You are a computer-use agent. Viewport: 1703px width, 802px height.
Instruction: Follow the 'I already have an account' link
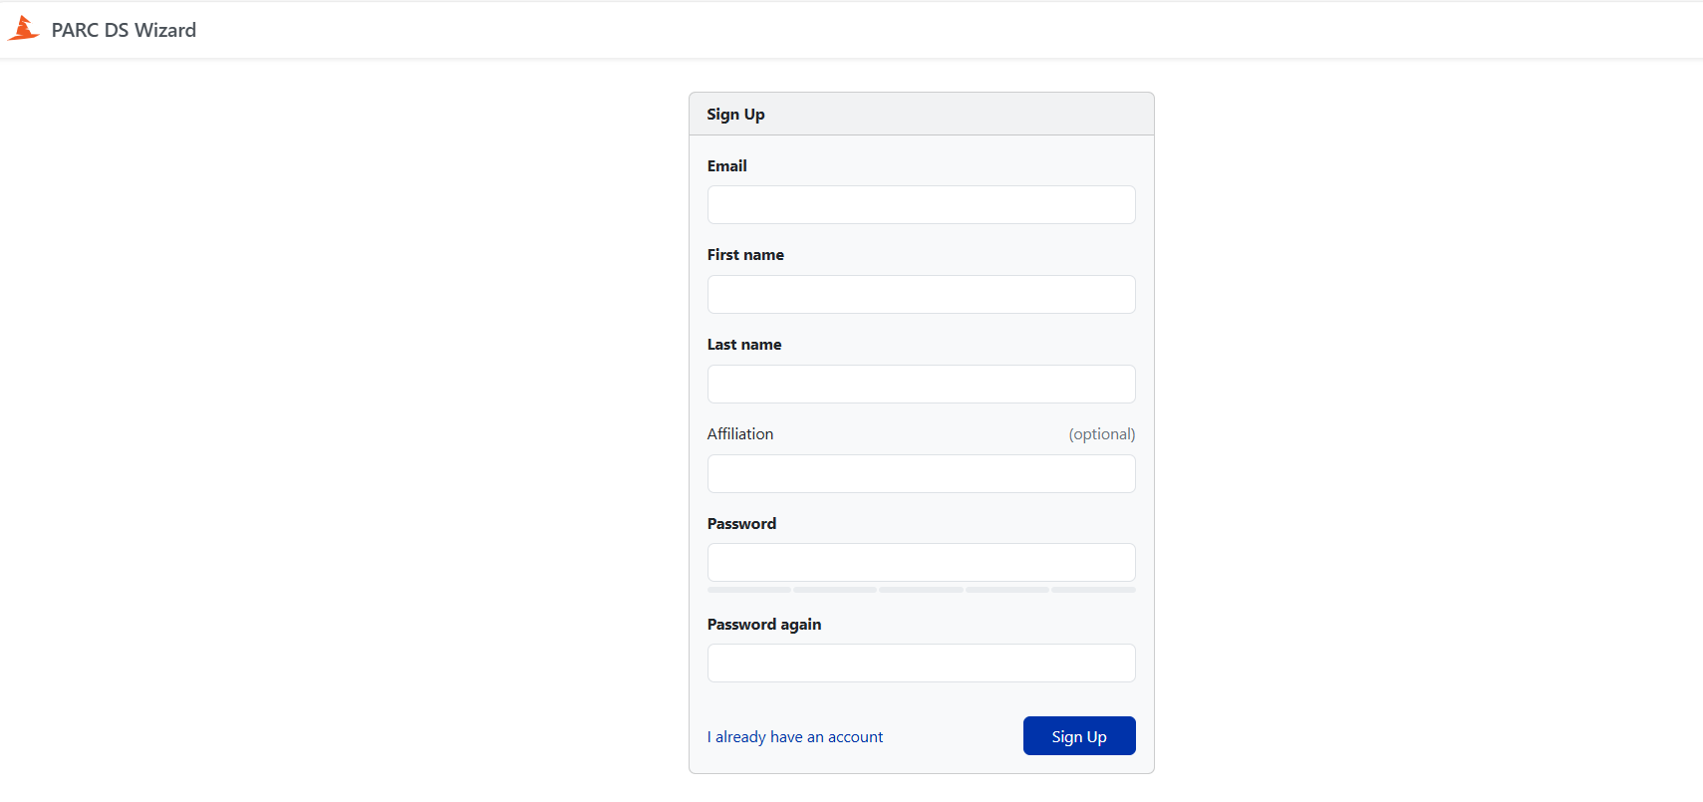(794, 737)
